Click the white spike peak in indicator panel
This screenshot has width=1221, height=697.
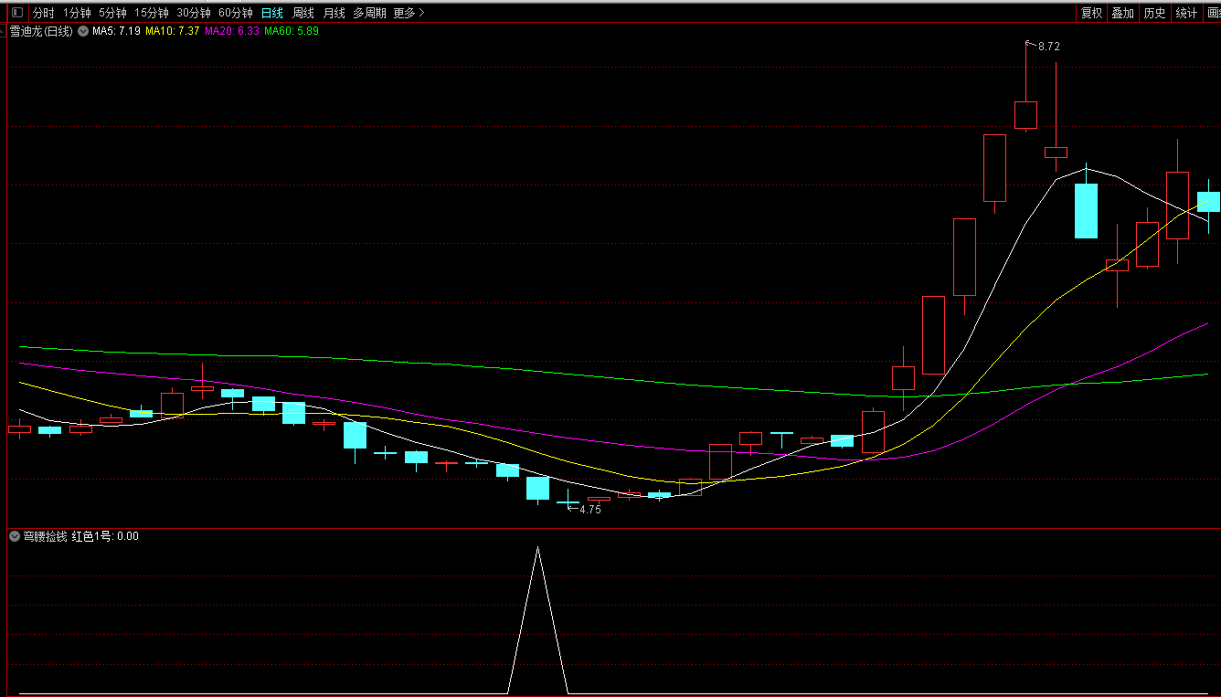[x=537, y=548]
